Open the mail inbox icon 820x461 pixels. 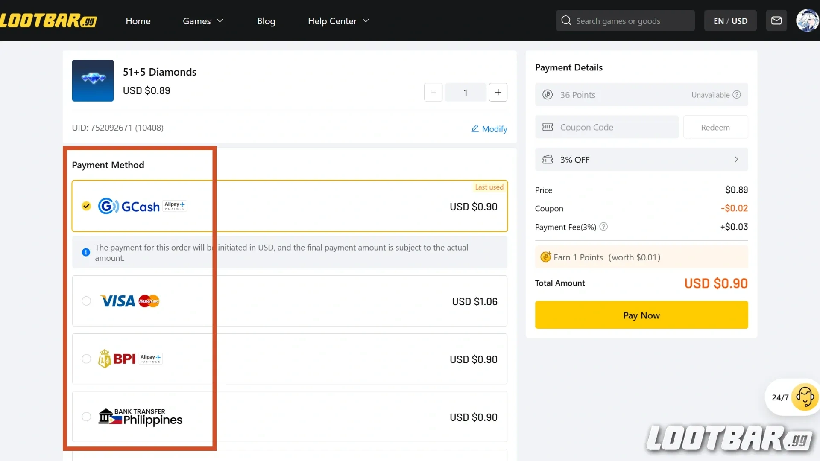point(776,20)
